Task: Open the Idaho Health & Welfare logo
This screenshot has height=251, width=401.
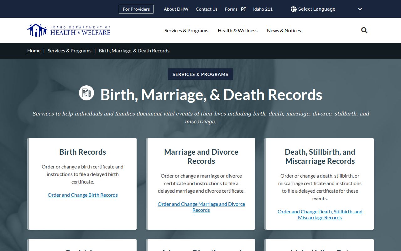Action: point(69,30)
